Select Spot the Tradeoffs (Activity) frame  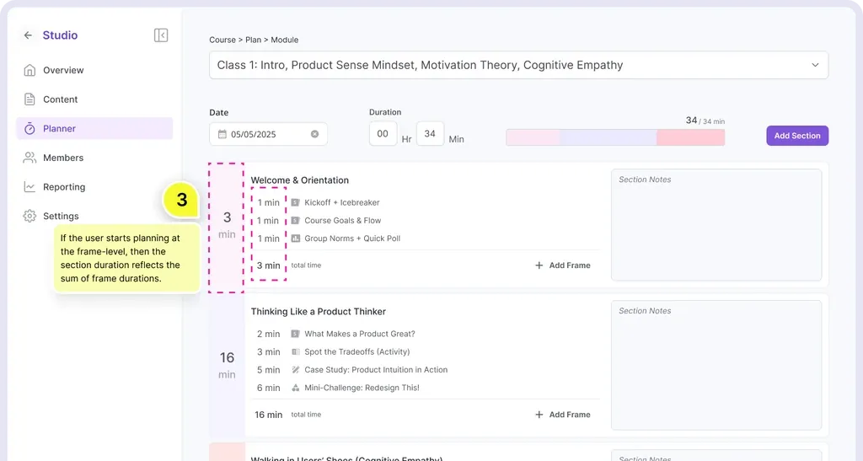coord(356,351)
